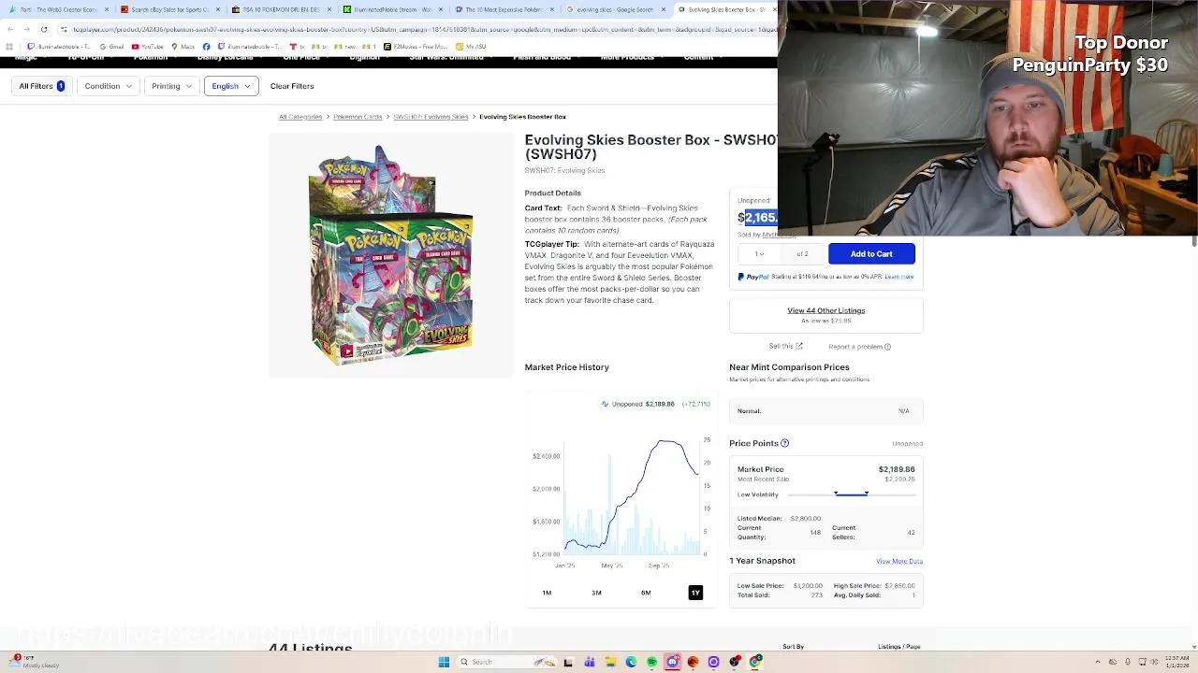
Task: Click the Report a problem link
Action: point(855,347)
